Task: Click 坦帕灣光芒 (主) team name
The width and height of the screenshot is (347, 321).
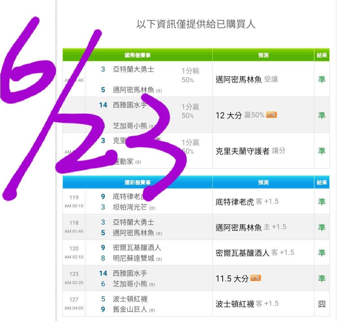Action: [x=134, y=207]
